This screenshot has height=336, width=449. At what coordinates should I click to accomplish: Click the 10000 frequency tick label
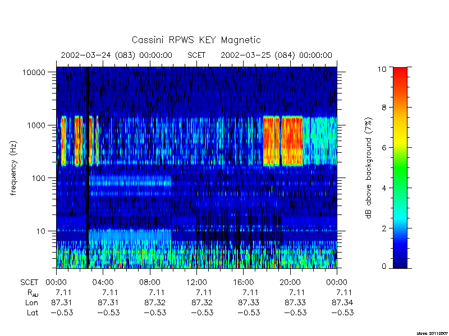tap(34, 73)
